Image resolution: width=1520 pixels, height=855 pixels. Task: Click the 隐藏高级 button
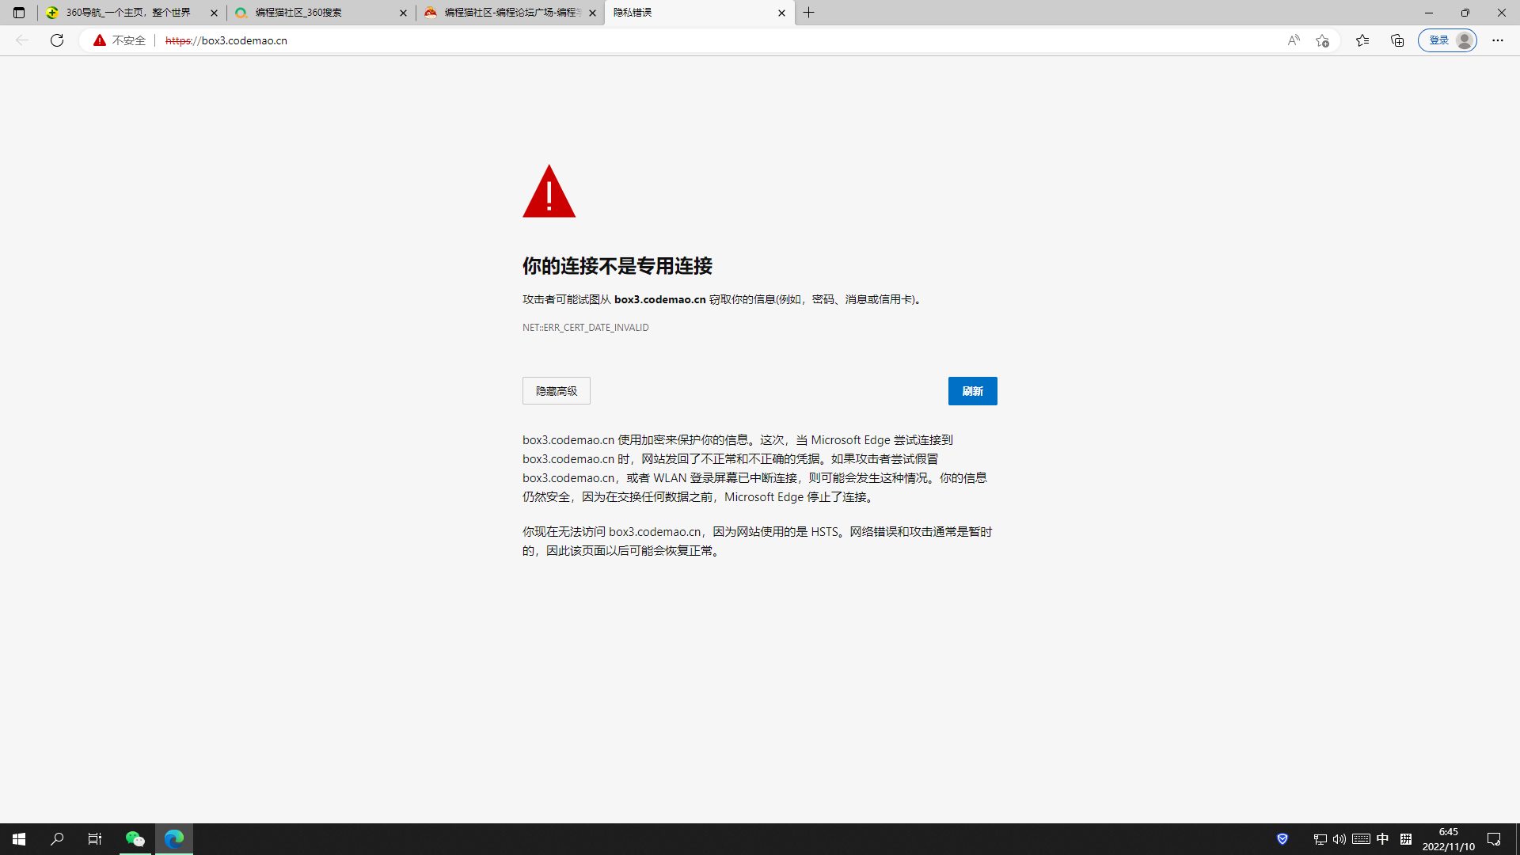[x=557, y=391]
